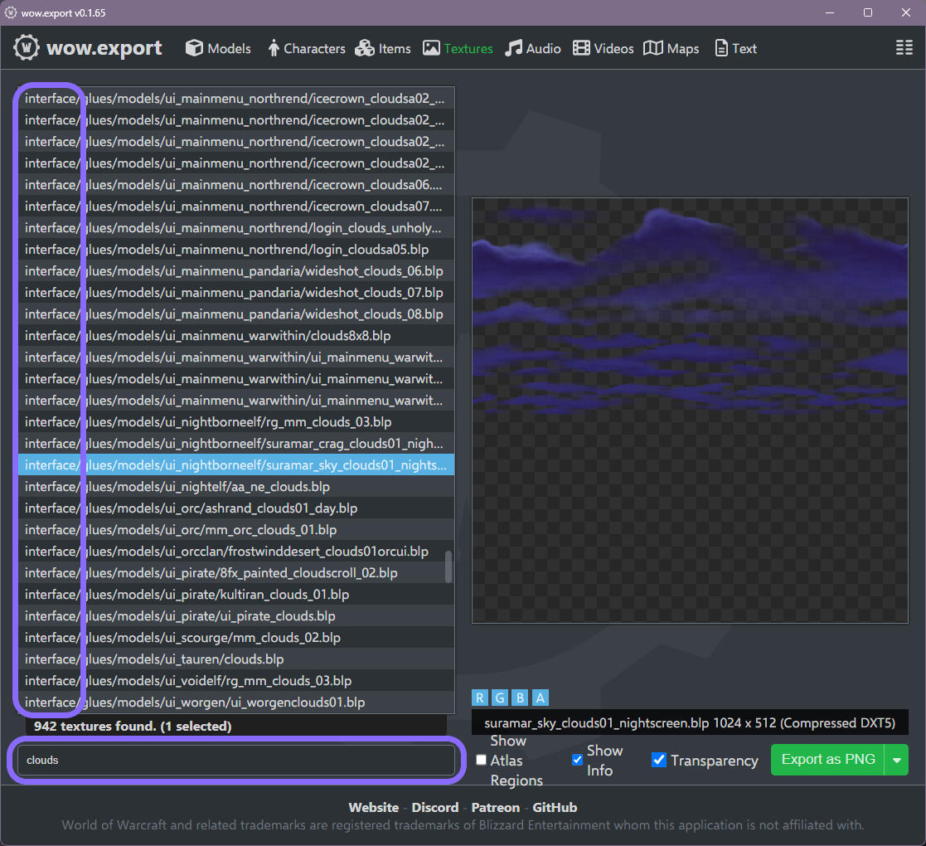Open the Audio section music note icon
Screen dimensions: 926x846
tap(514, 48)
